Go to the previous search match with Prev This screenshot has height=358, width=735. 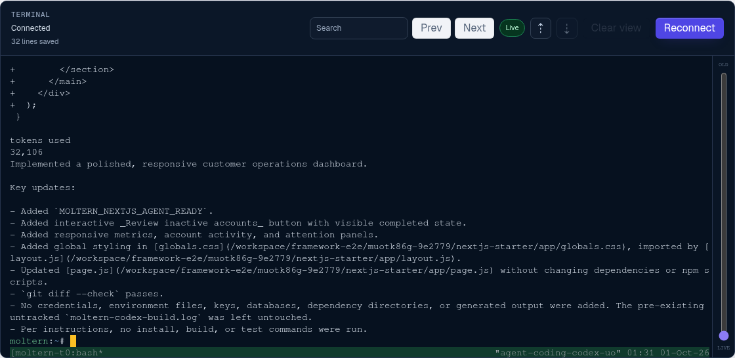click(x=431, y=28)
